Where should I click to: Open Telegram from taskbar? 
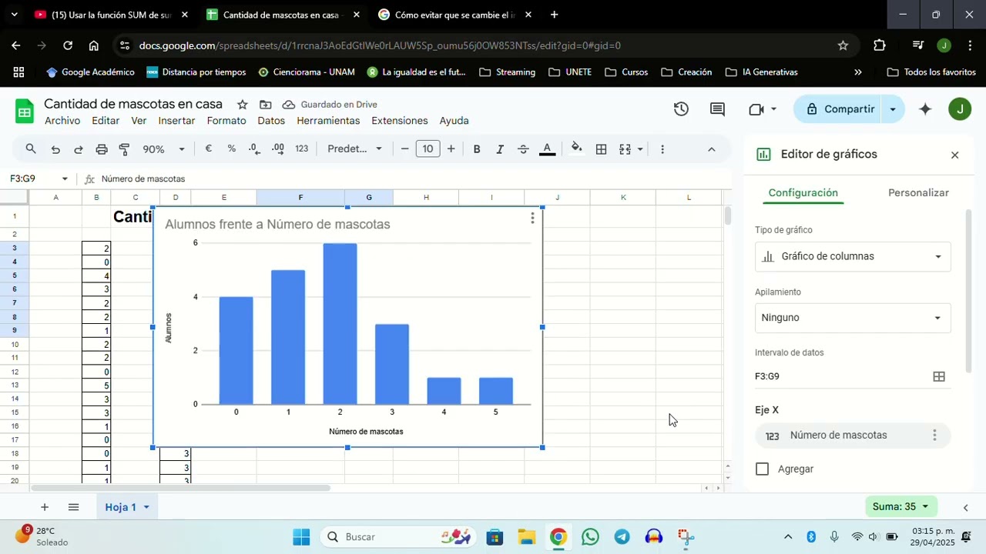[x=622, y=537]
